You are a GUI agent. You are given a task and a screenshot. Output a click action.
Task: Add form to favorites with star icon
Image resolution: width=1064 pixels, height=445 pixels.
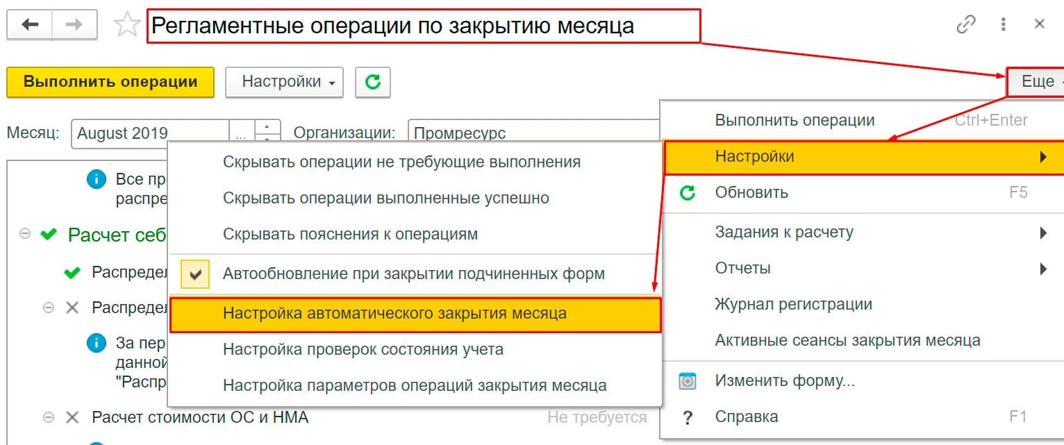(126, 26)
